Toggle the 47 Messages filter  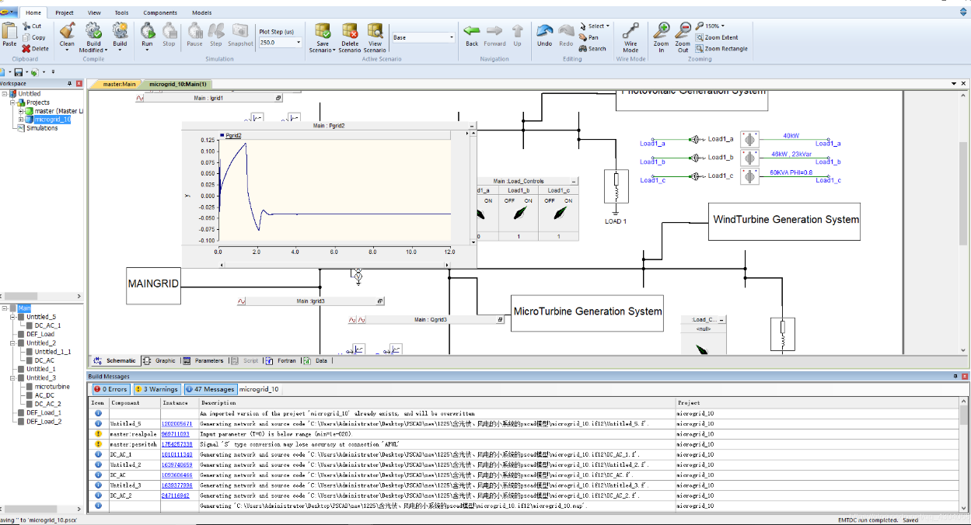209,389
